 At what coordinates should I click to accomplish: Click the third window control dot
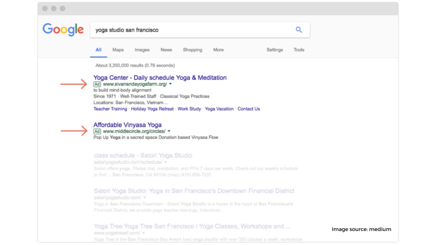(63, 9)
